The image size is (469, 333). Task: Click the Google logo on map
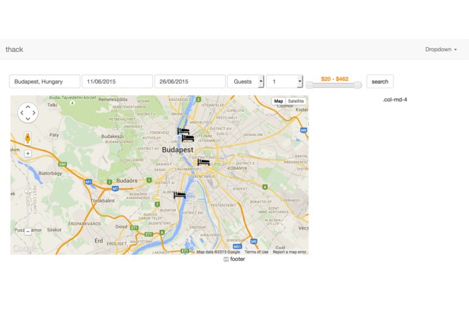coord(24,249)
